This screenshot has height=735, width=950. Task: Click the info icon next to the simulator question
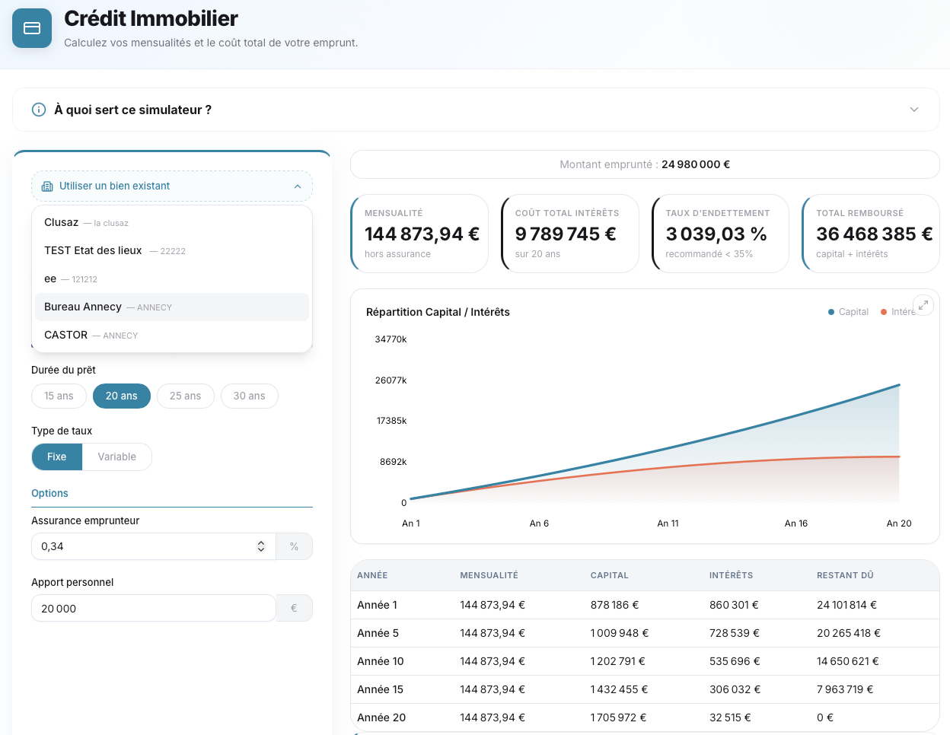(x=38, y=110)
